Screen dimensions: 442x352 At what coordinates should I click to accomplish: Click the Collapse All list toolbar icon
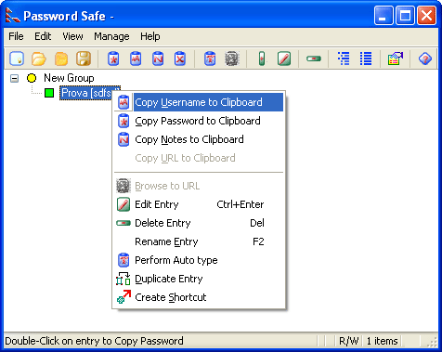[x=366, y=59]
